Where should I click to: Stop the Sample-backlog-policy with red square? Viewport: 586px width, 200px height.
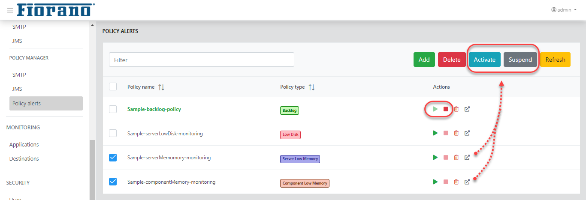click(446, 109)
